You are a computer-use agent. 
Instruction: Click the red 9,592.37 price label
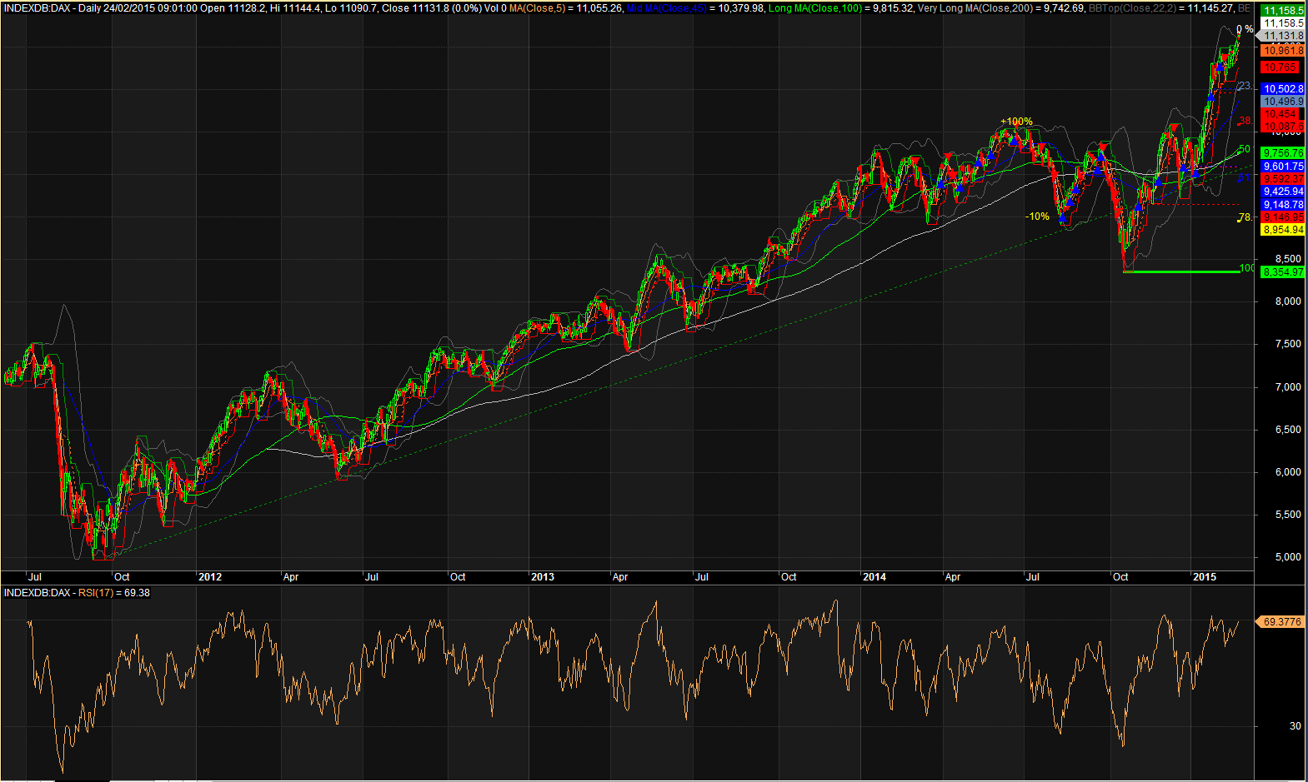1283,179
